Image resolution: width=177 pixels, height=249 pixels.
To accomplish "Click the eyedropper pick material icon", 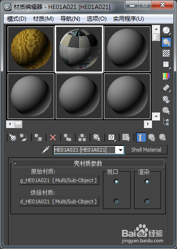I will [46, 150].
